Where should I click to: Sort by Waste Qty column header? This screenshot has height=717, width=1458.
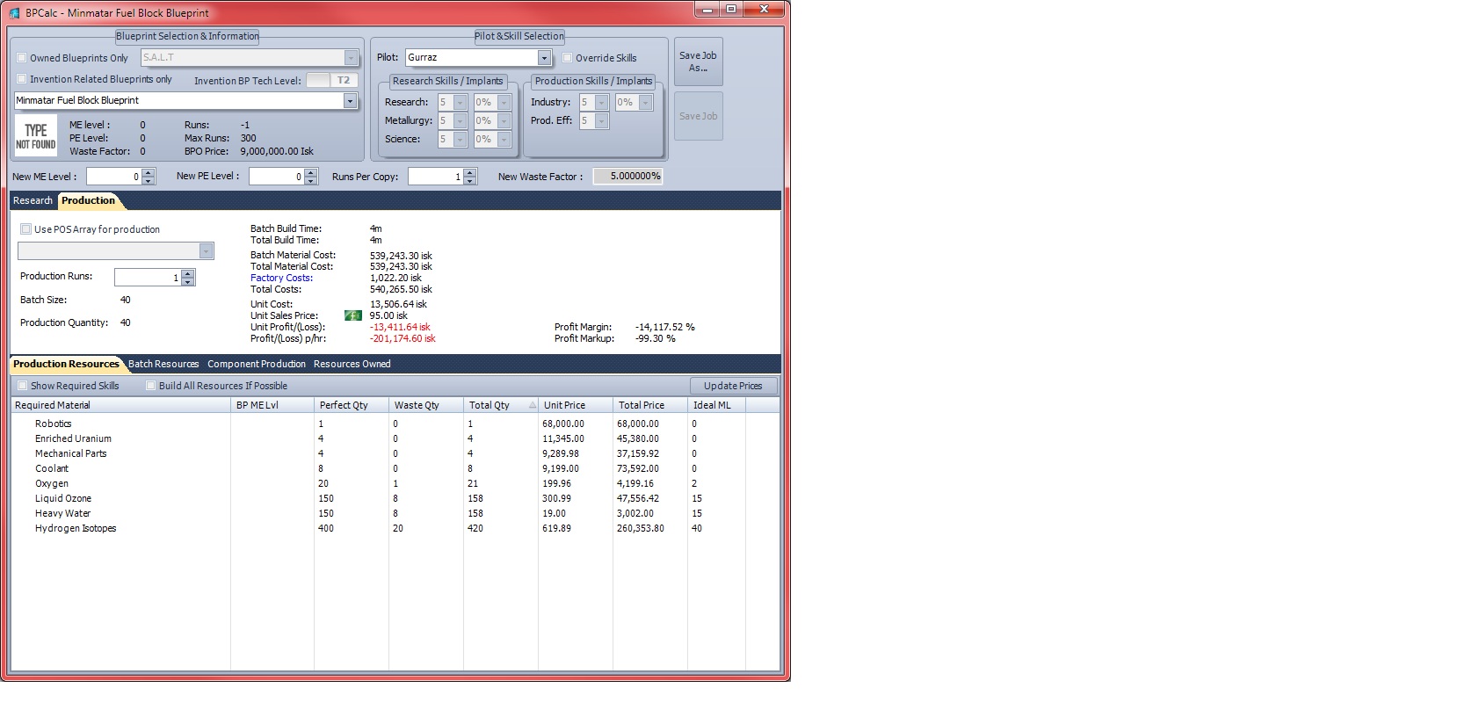pos(426,405)
